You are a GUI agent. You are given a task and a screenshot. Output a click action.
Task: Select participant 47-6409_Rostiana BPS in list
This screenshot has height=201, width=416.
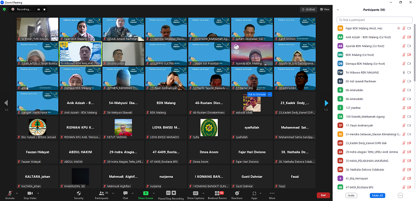pyautogui.click(x=375, y=187)
